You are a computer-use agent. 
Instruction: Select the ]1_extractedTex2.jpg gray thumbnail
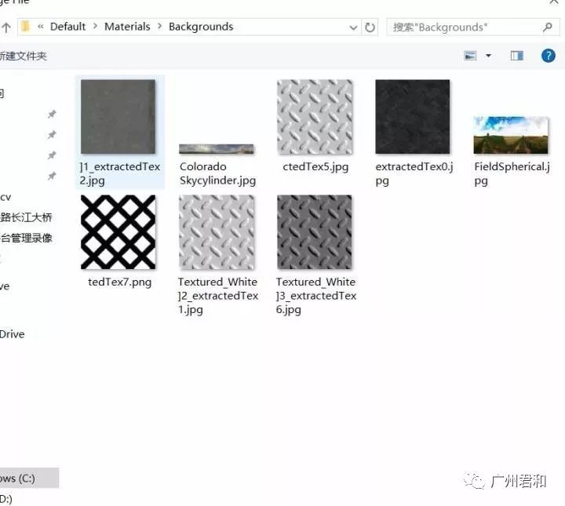tap(118, 117)
